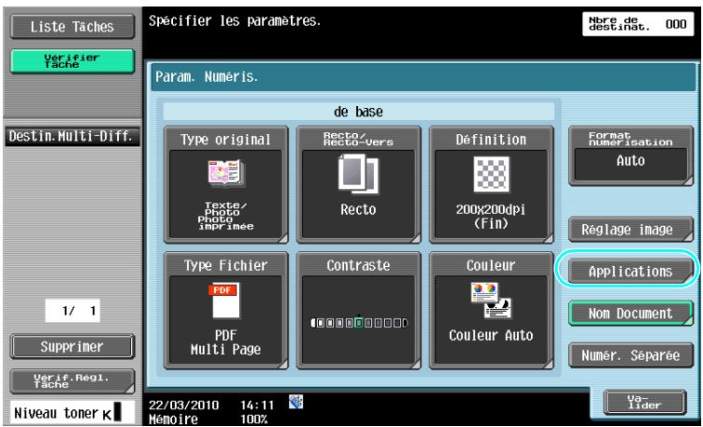Image resolution: width=703 pixels, height=427 pixels.
Task: Open Vérif.Régl. Tâche settings check
Action: point(73,381)
